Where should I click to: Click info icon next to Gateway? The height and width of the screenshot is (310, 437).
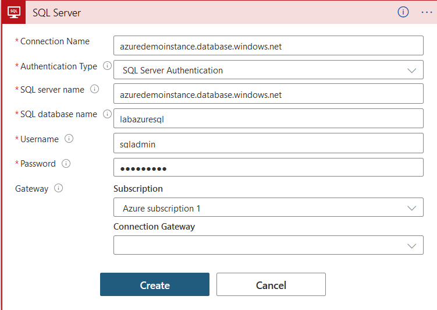pyautogui.click(x=58, y=188)
